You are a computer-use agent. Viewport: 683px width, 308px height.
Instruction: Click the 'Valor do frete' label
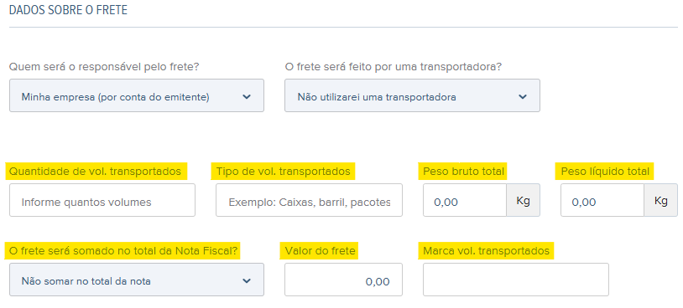pyautogui.click(x=321, y=250)
